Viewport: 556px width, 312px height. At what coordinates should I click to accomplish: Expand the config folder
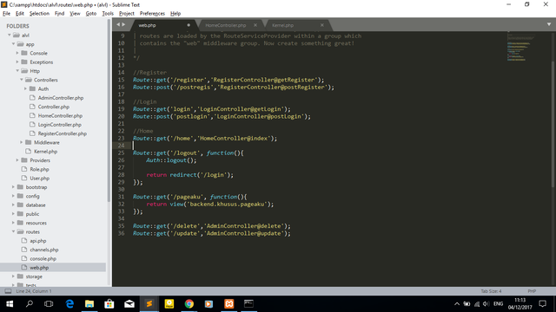(x=14, y=196)
